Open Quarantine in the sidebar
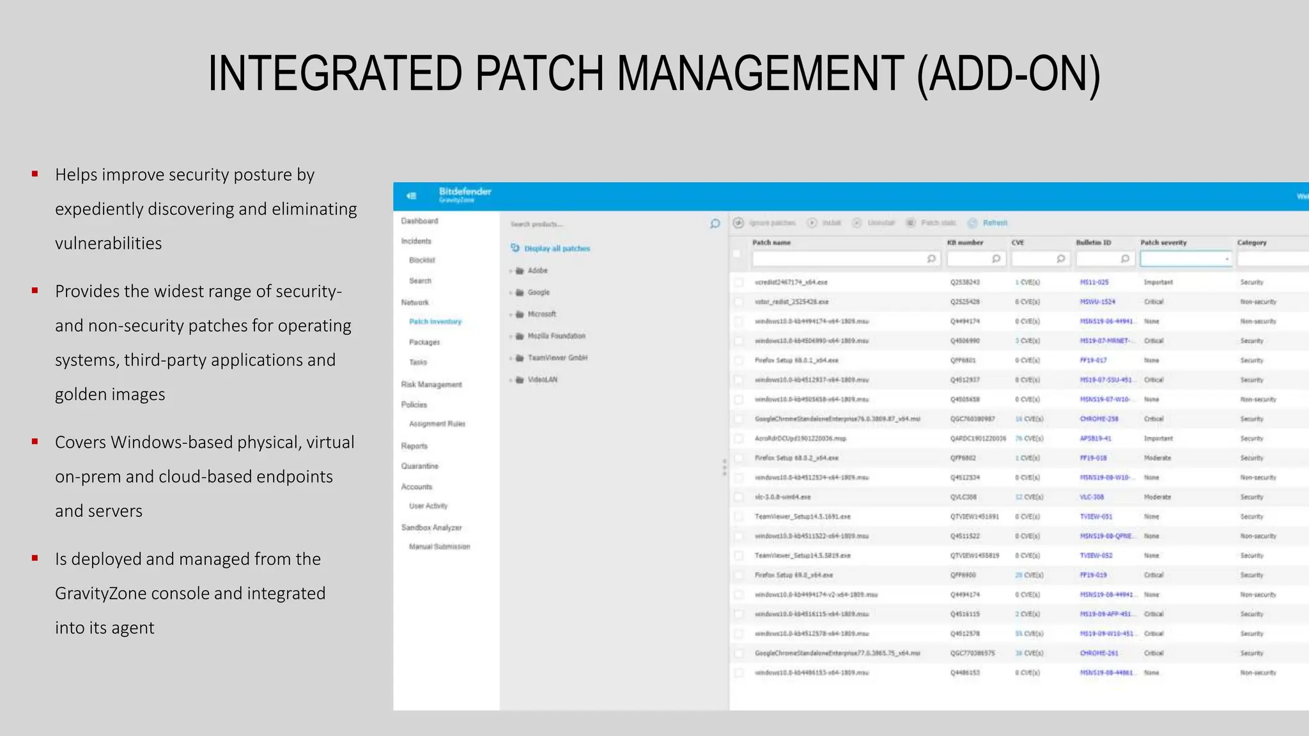 [420, 466]
